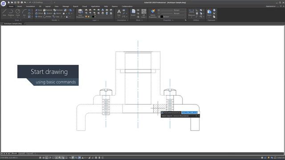Open the Insert ribbon tab
The image size is (285, 160).
[20, 6]
